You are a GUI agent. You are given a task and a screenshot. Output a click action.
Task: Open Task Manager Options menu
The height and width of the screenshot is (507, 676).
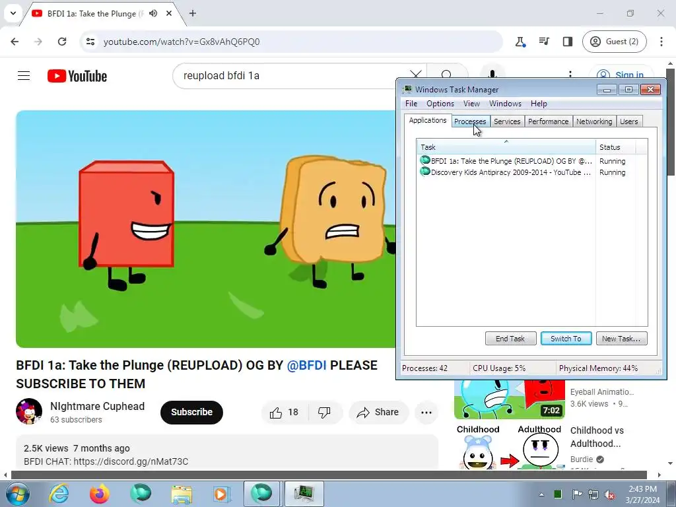[x=440, y=104]
